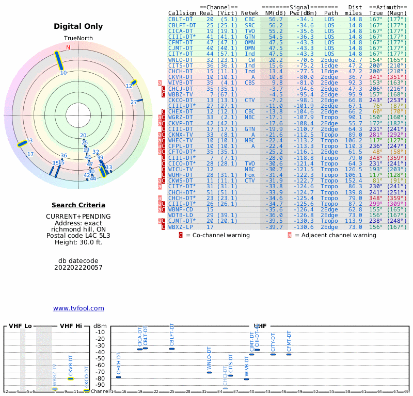Click the adjacent channel warning icon beside WIVB-DT
The image size is (413, 396).
click(x=160, y=82)
